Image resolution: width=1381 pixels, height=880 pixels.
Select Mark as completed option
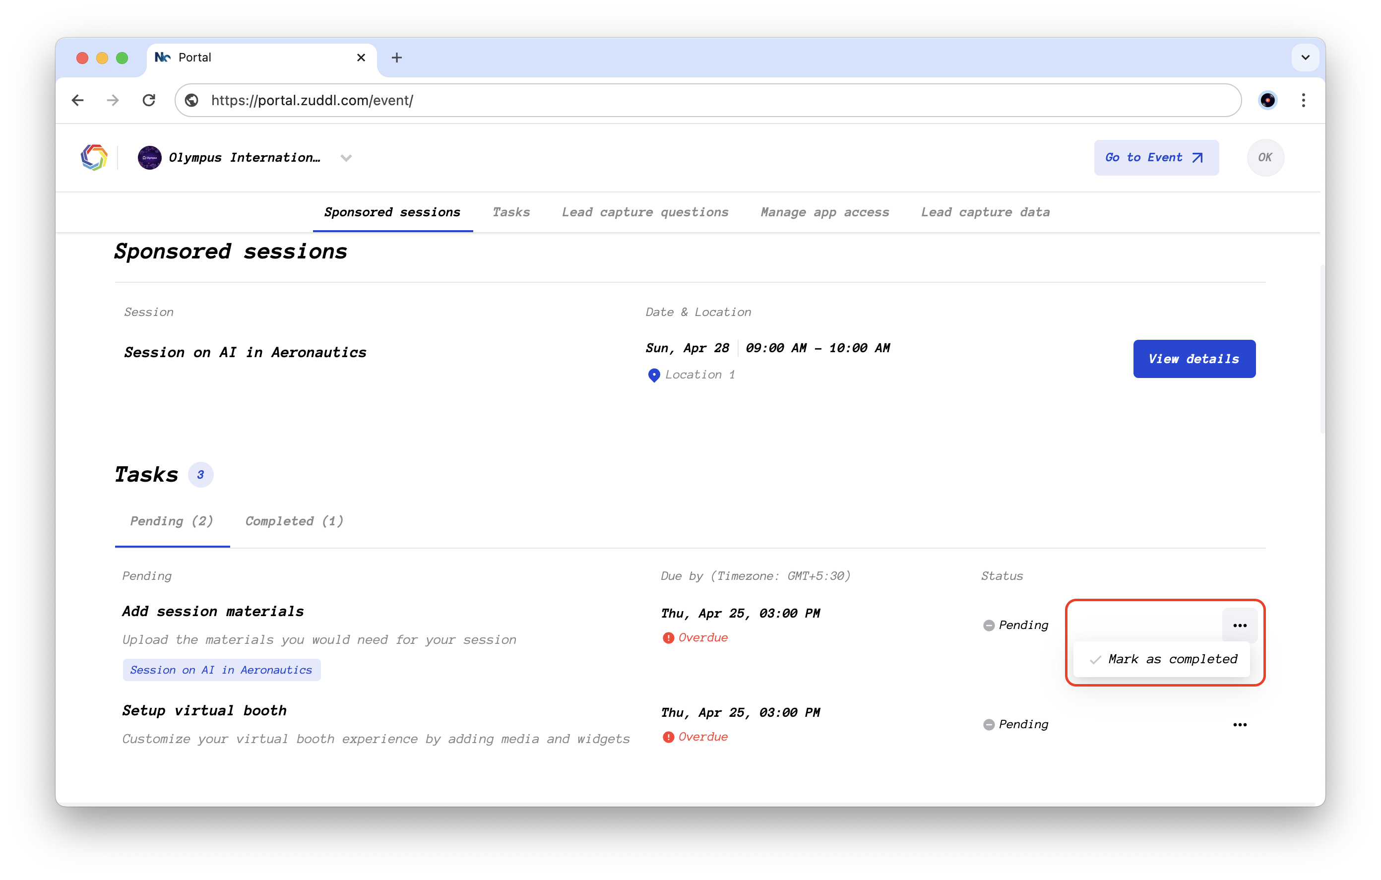tap(1172, 659)
